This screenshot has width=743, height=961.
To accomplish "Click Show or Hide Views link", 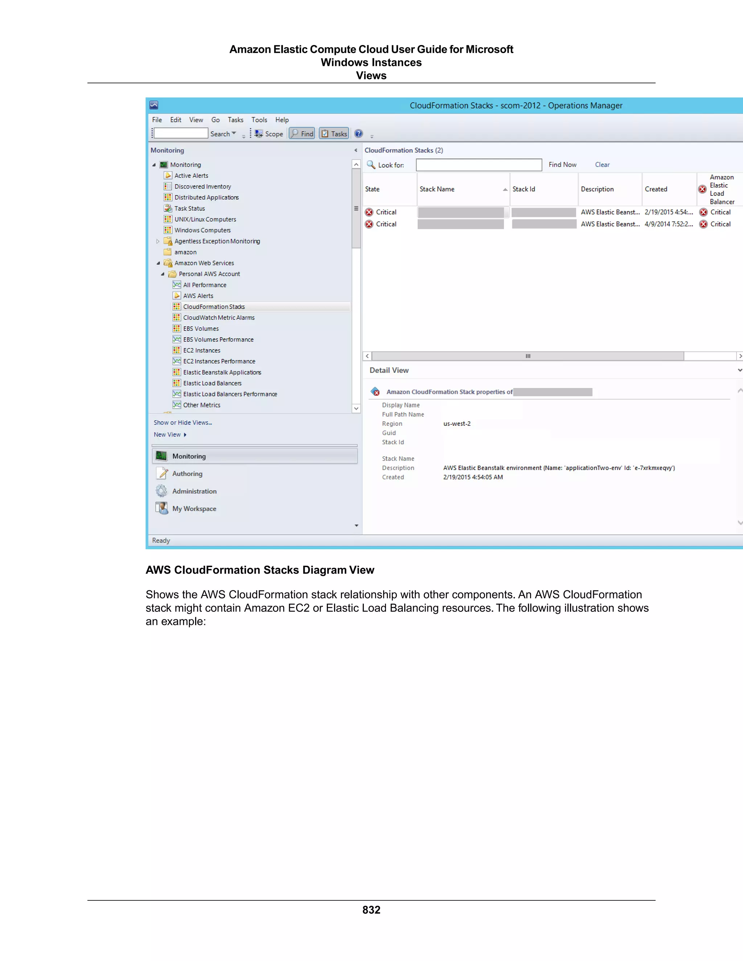I will [183, 422].
